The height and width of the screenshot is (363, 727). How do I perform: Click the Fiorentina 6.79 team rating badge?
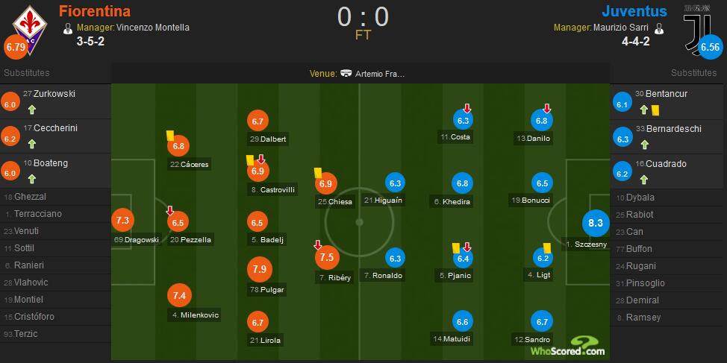[15, 47]
